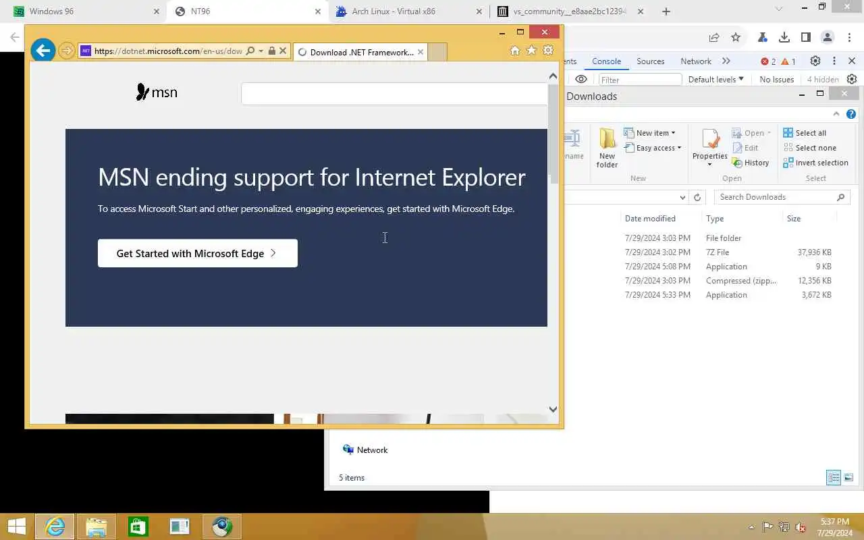Click the Internet Explorer back arrow button
The image size is (864, 540).
tap(43, 51)
